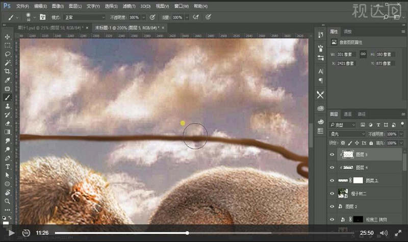
Task: Hide layer 图层 3
Action: 332,180
